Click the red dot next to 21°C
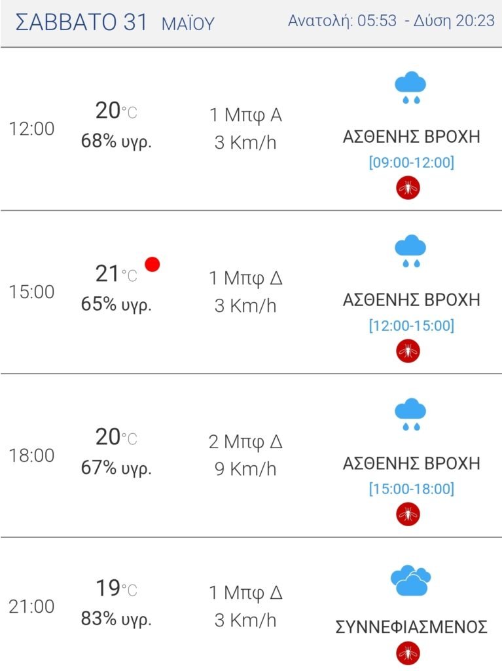The height and width of the screenshot is (671, 502). [x=152, y=264]
